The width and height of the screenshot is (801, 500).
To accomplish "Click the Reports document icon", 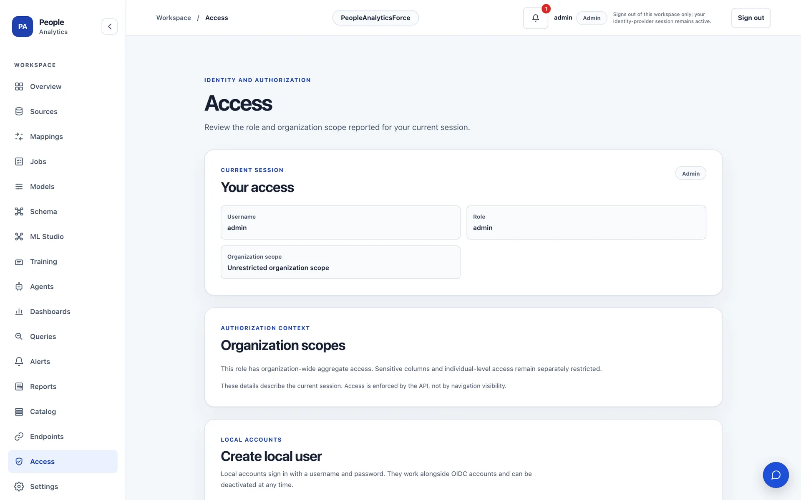I will tap(19, 386).
